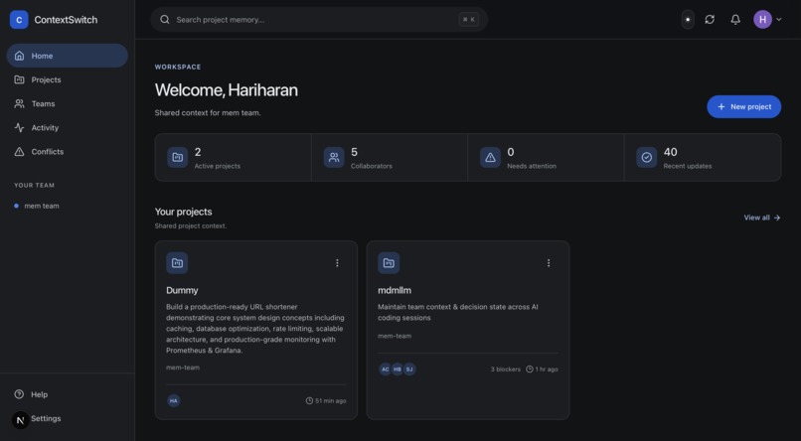801x441 pixels.
Task: Click the mdmllm card mem-team label
Action: pyautogui.click(x=395, y=336)
